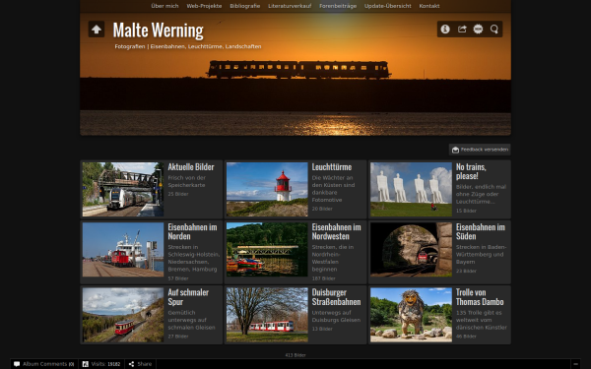Open the Trolle von Thomas Dambo thumbnail

tap(411, 315)
